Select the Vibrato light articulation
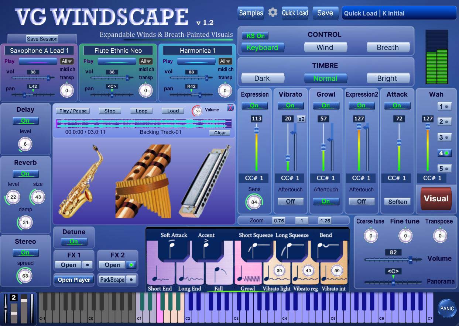This screenshot has width=459, height=326. tap(277, 274)
